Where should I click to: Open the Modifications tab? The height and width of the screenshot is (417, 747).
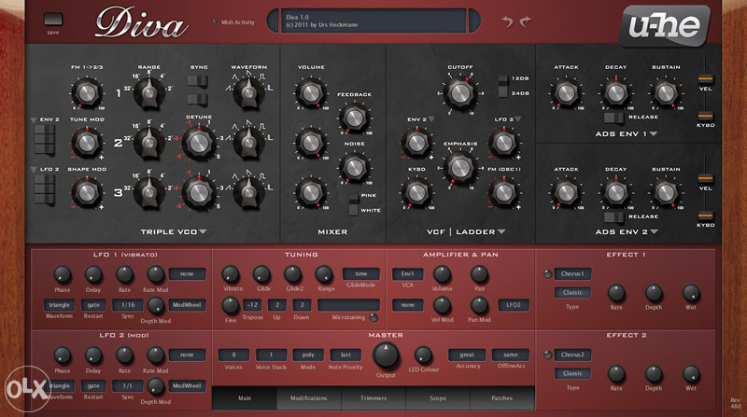click(x=309, y=398)
